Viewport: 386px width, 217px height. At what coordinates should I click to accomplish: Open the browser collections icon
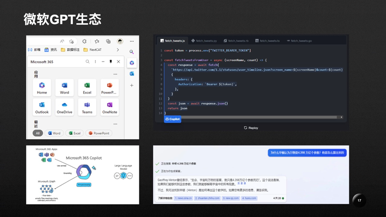pyautogui.click(x=108, y=41)
